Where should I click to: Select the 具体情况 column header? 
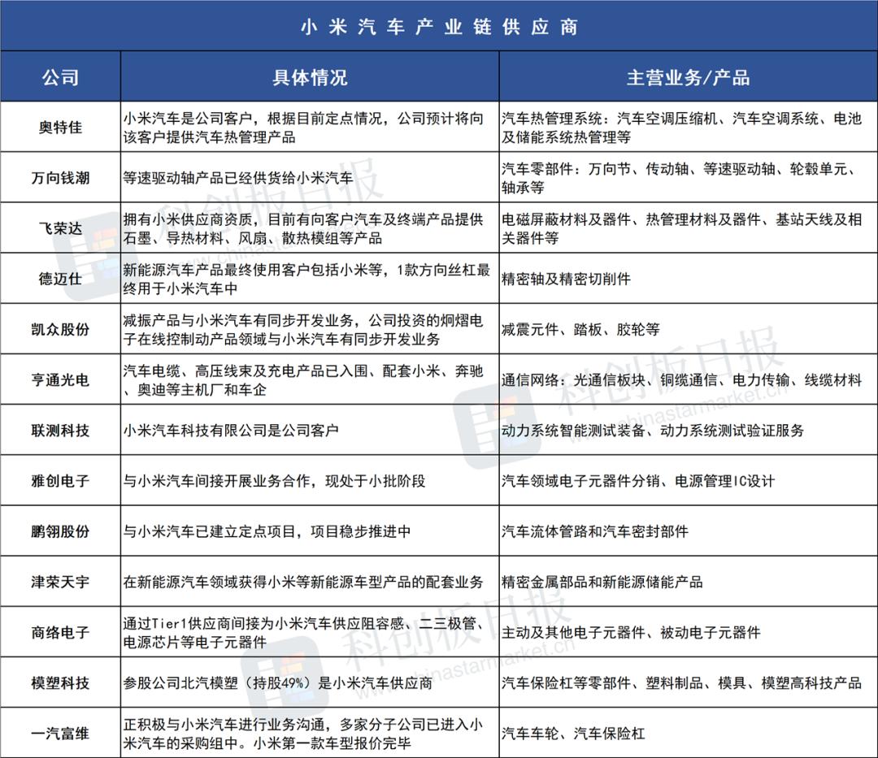pos(310,77)
